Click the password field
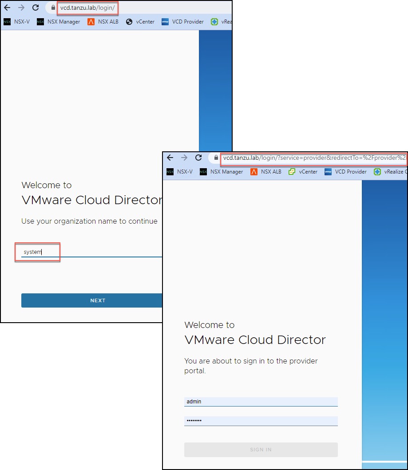Screen dimensions: 408x470 [x=261, y=421]
